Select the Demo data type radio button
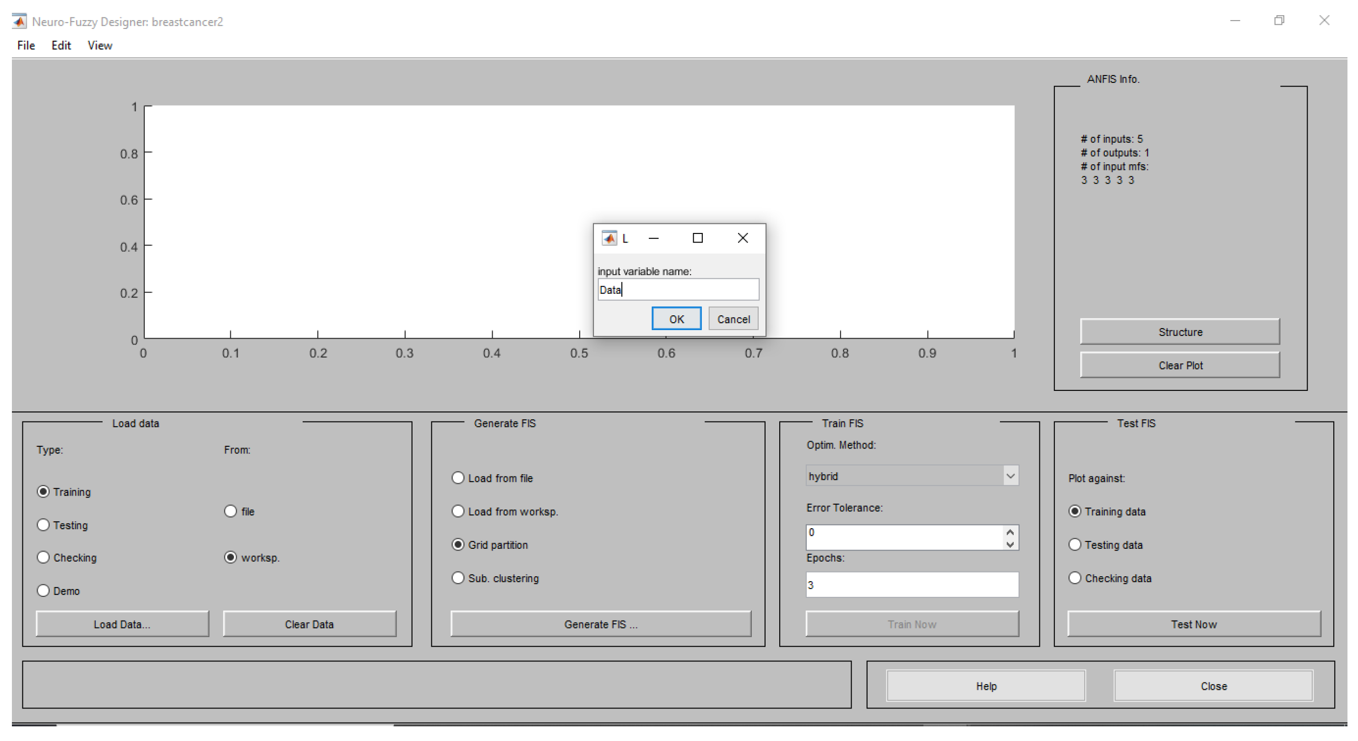The image size is (1358, 741). pyautogui.click(x=43, y=591)
